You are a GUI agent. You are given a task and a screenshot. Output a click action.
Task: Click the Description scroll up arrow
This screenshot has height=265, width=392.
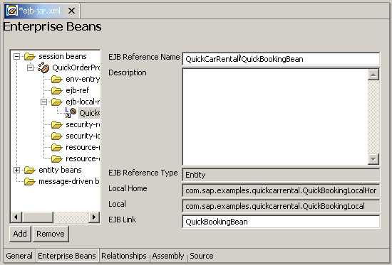point(373,75)
